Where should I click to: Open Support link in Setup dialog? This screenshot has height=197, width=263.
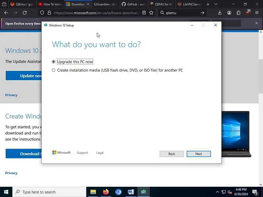click(x=82, y=153)
